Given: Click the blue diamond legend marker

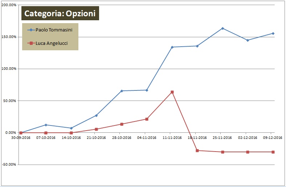Looking at the screenshot, I should 31,30.
